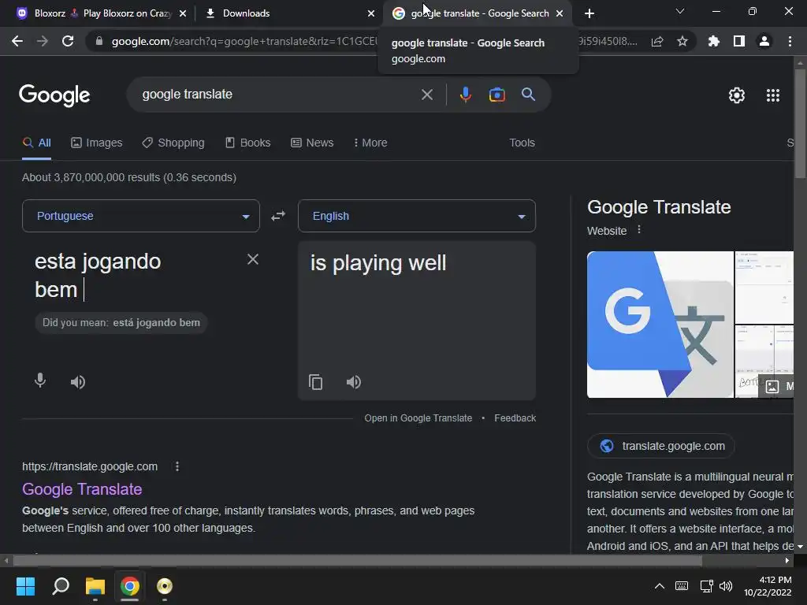Click Open in Google Translate link

click(x=418, y=418)
